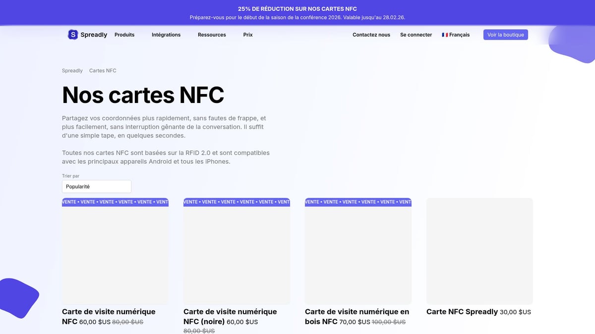Screen dimensions: 595x334
Task: Open the Intégrations menu
Action: [166, 35]
